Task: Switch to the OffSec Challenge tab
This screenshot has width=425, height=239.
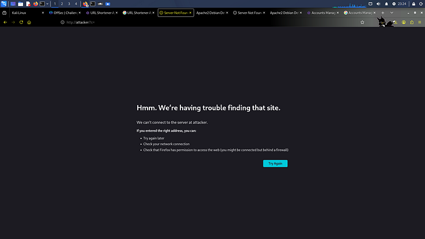Action: click(65, 13)
